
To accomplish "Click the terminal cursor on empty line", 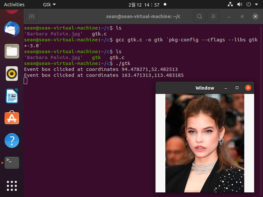I will tap(26, 81).
